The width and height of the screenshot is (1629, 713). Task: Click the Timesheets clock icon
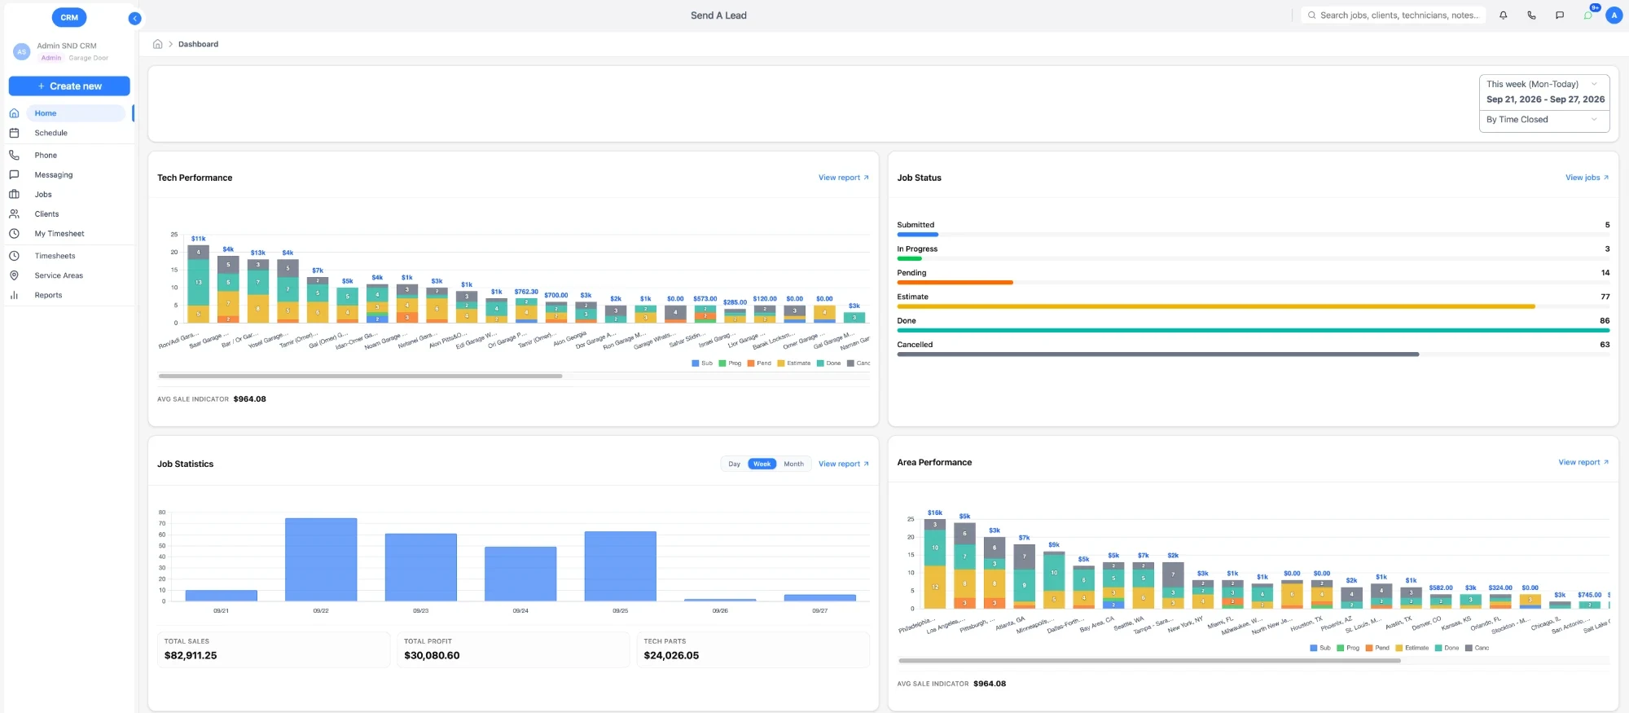point(14,256)
